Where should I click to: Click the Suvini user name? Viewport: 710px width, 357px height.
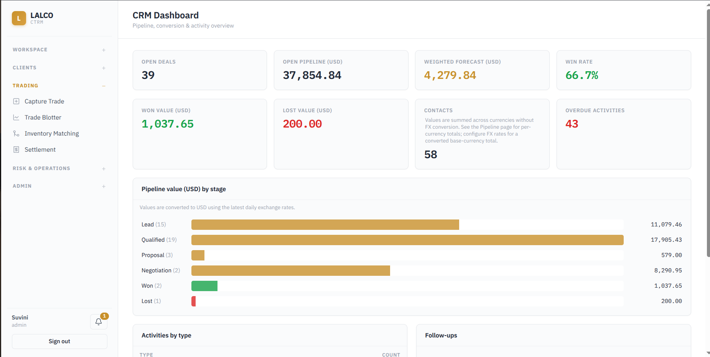pyautogui.click(x=20, y=318)
